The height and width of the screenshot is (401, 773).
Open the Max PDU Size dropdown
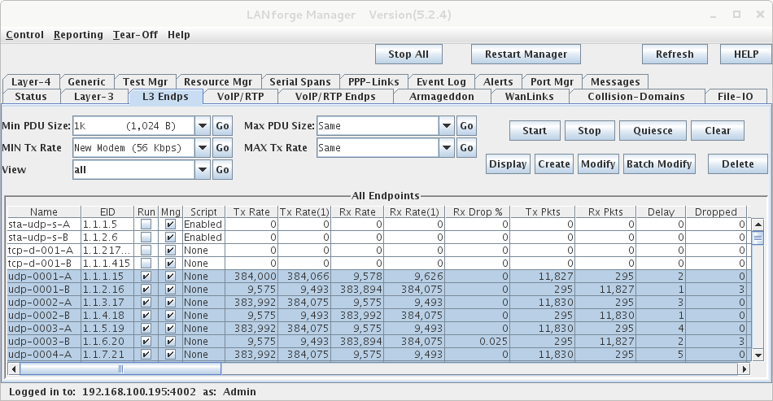click(447, 126)
